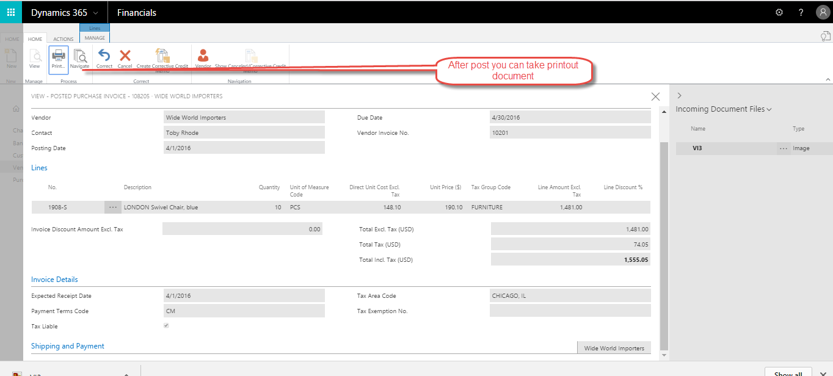
Task: Switch to the Actions ribbon tab
Action: [63, 38]
